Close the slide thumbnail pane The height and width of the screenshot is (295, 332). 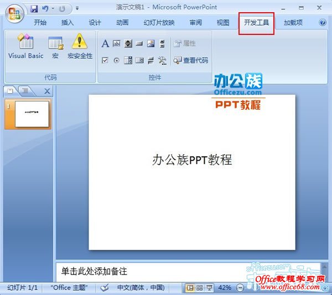click(x=47, y=91)
